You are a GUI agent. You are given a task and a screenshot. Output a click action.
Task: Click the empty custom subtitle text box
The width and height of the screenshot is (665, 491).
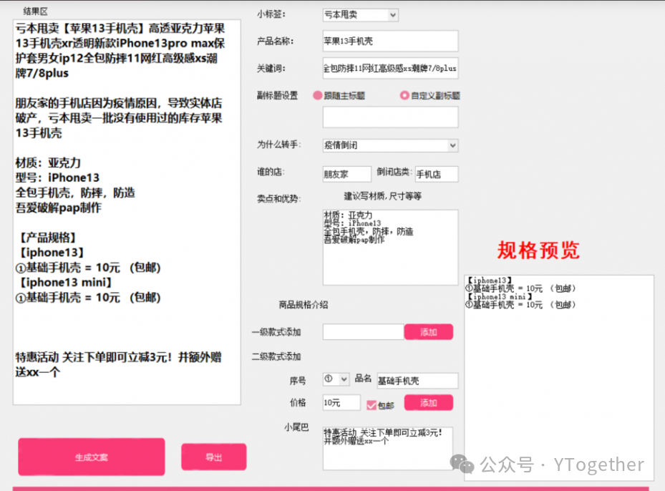pyautogui.click(x=390, y=117)
